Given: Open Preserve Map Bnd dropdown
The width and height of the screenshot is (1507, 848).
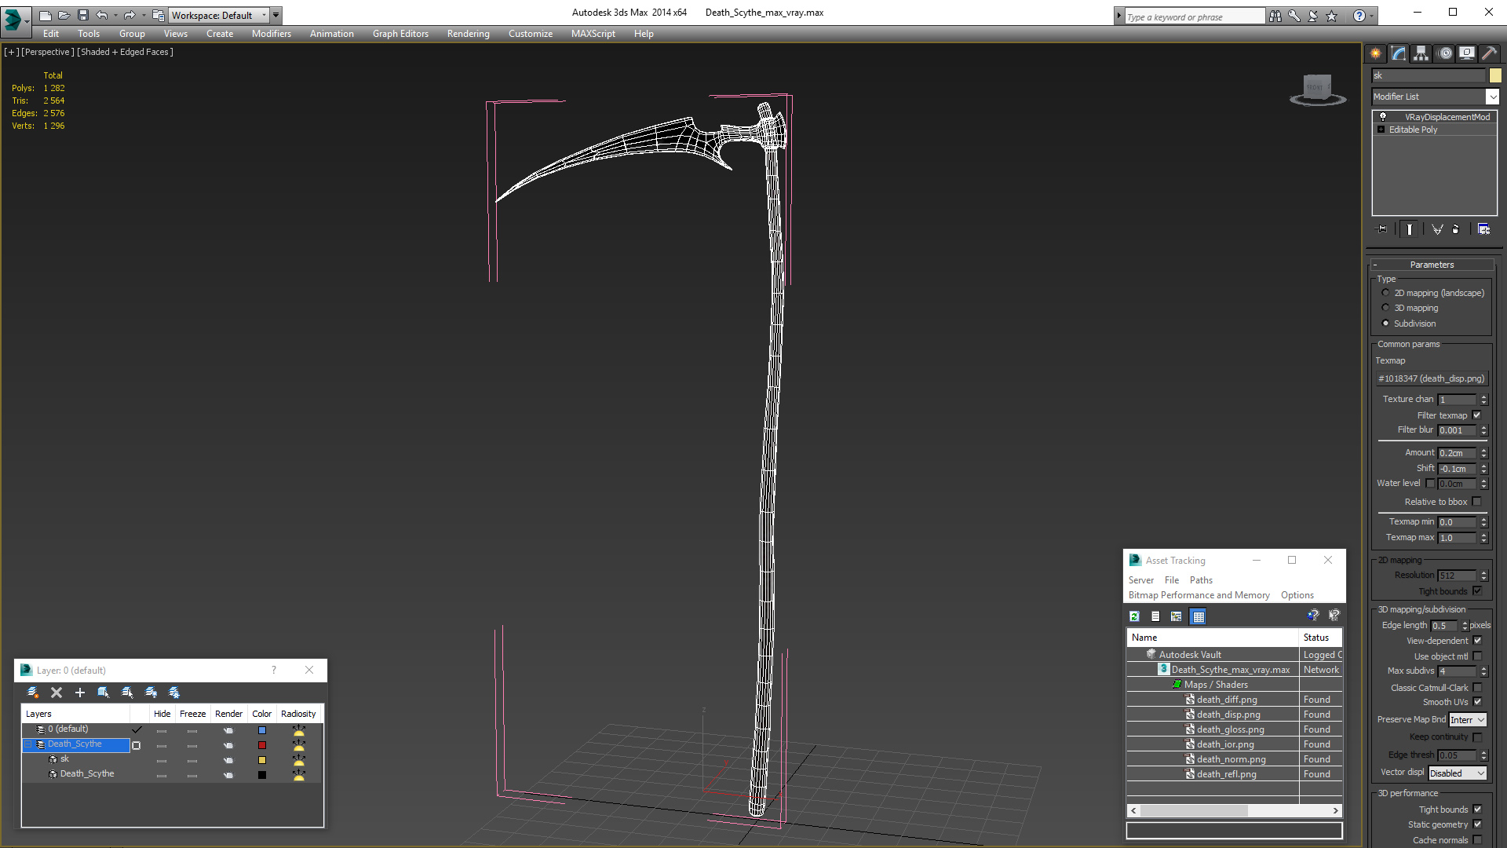Looking at the screenshot, I should coord(1467,719).
